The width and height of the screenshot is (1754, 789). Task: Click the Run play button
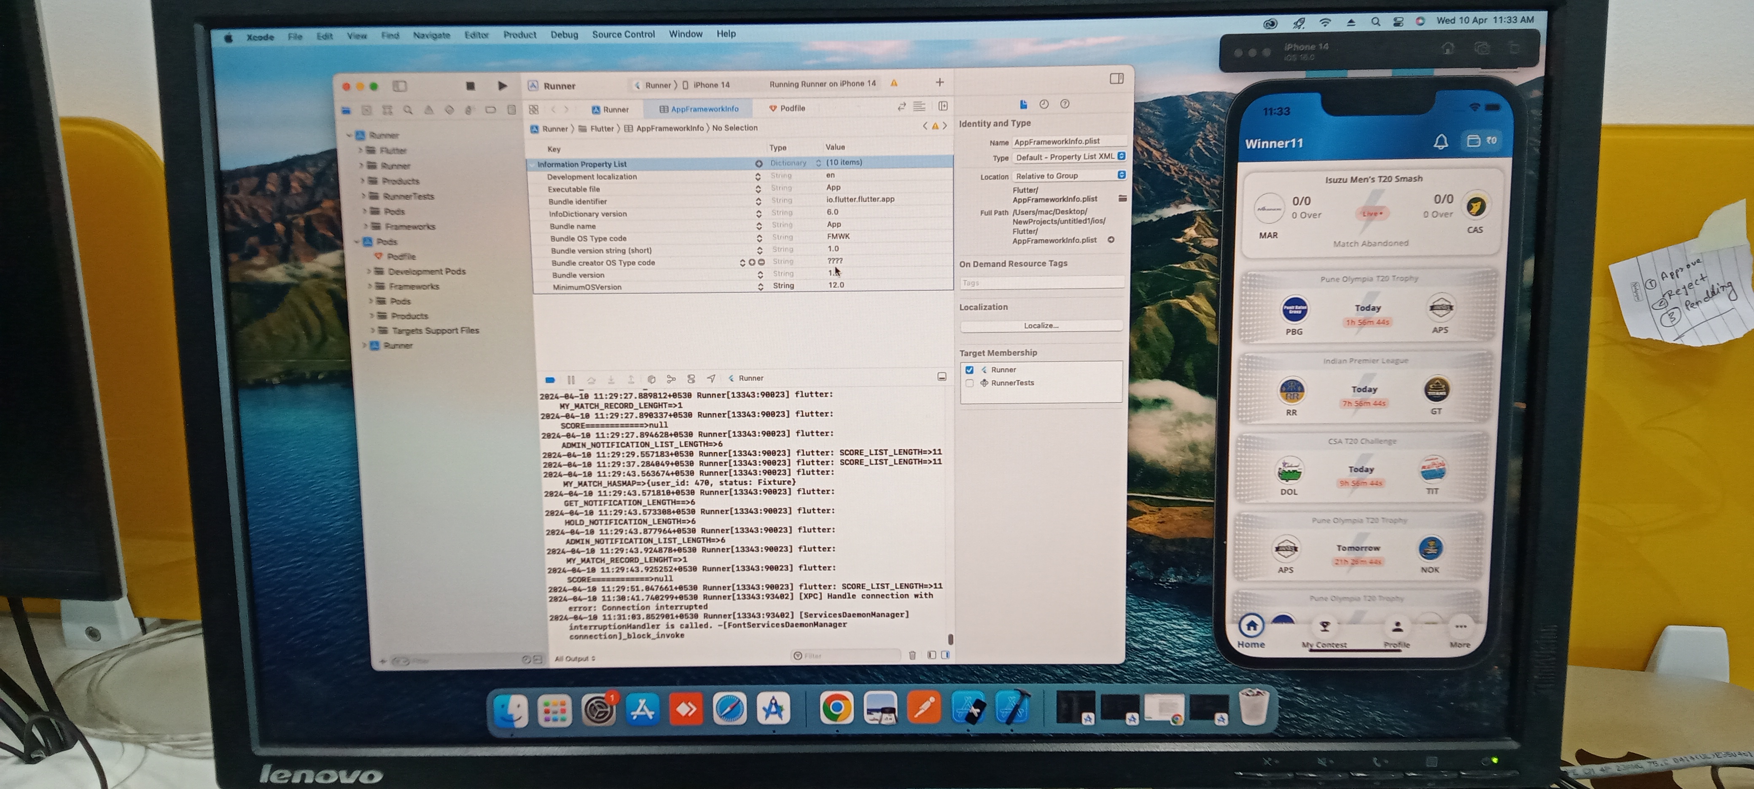click(x=502, y=86)
